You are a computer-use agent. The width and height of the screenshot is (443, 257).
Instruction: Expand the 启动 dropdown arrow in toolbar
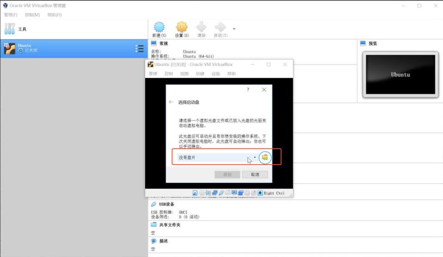tap(234, 28)
